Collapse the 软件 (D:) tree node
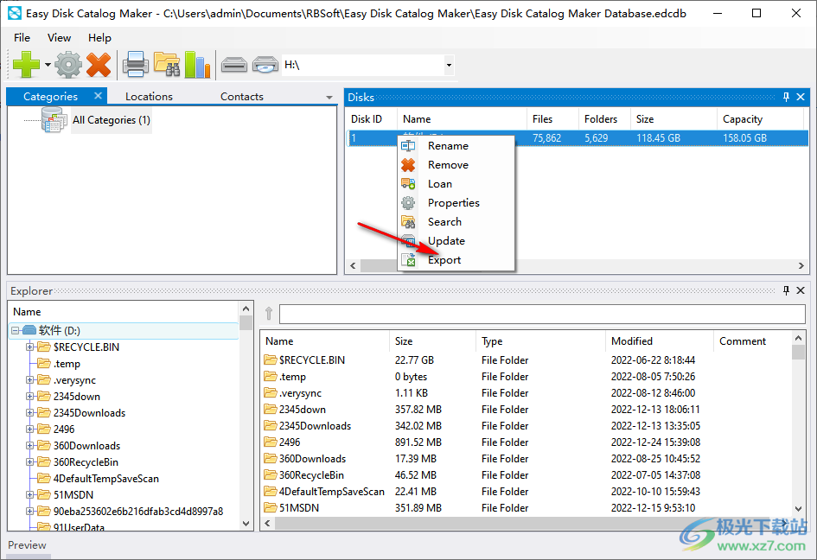 tap(15, 330)
